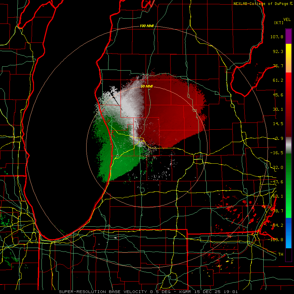Click the -47.6 velocity scale value
The height and width of the screenshot is (294, 294).
coord(277,182)
